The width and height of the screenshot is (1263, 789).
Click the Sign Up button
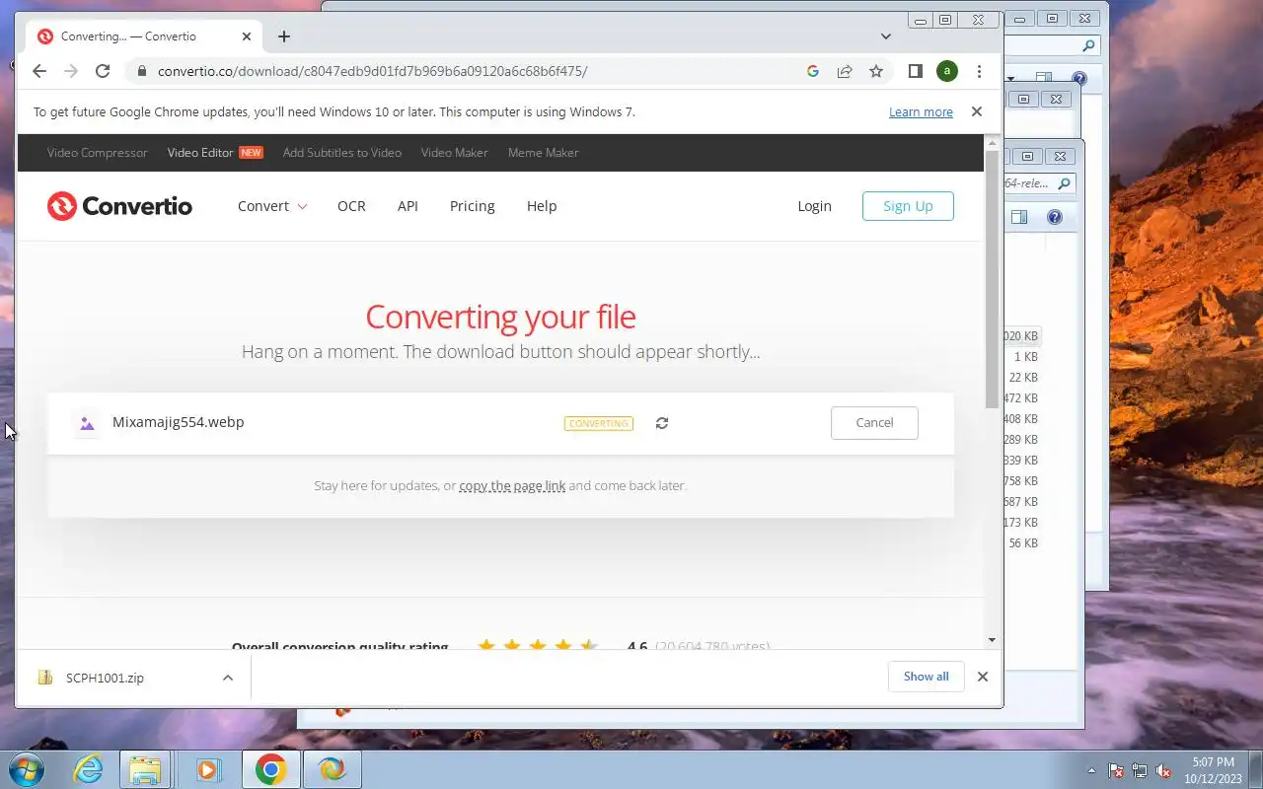tap(908, 206)
